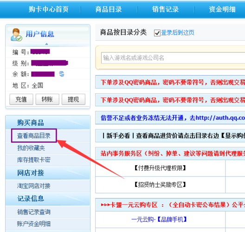
Task: Open 购卡中心首页 tab
Action: [49, 9]
